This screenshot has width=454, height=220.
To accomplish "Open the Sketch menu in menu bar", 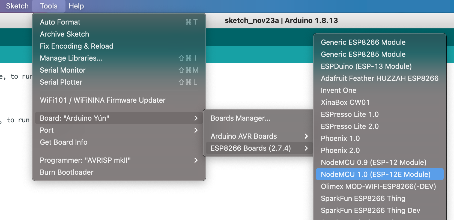I will point(17,6).
